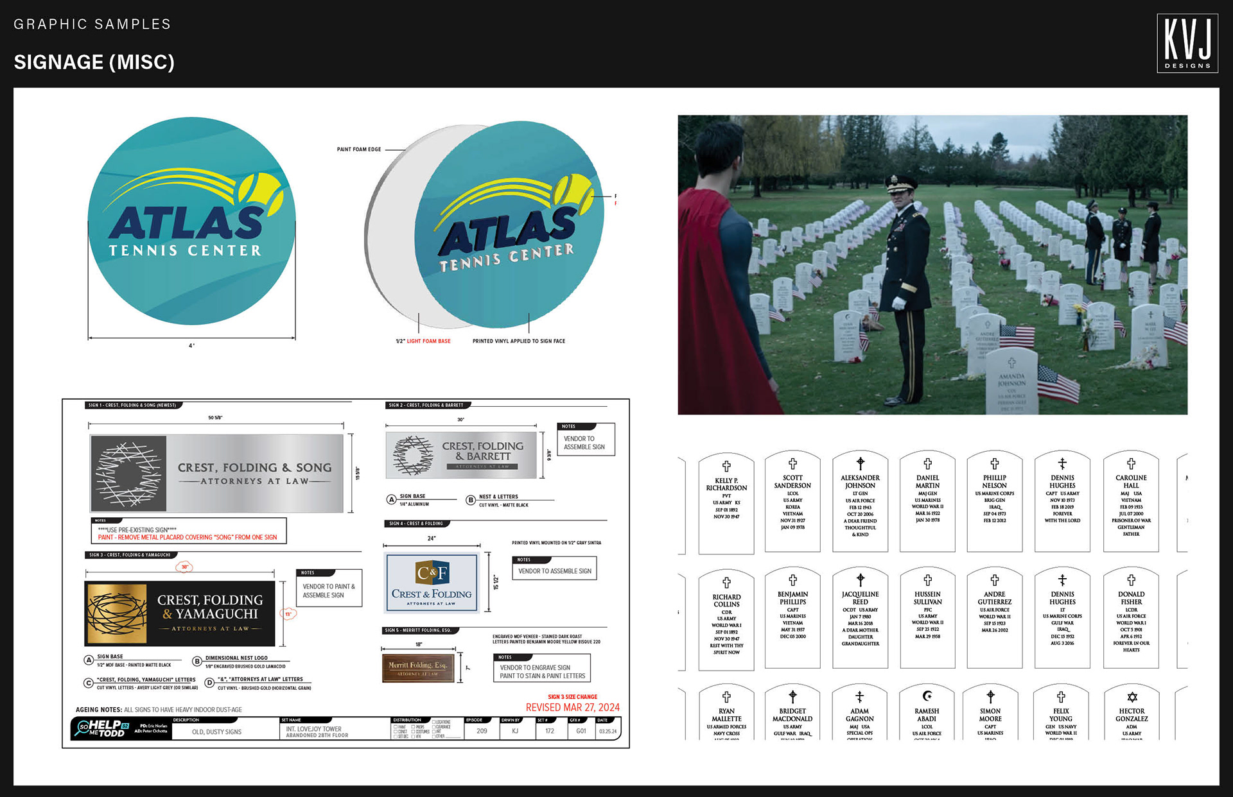Click the Revised Mar 27, 2024 text
The width and height of the screenshot is (1233, 797).
point(572,707)
